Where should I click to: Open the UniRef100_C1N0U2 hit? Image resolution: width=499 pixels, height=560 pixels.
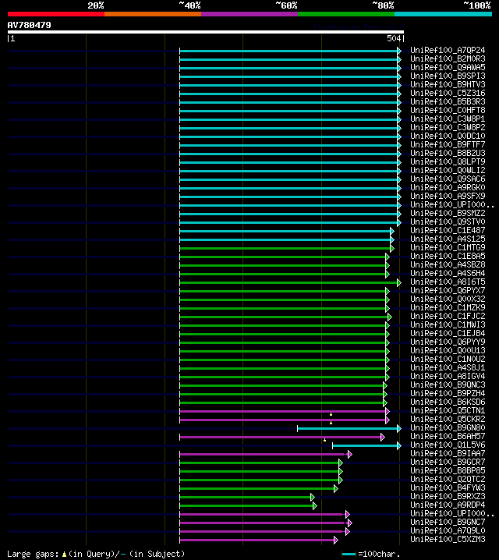[x=448, y=359]
